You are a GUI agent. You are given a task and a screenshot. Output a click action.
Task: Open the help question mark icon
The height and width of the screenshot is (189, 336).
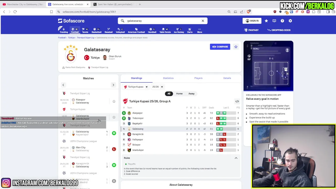click(282, 21)
